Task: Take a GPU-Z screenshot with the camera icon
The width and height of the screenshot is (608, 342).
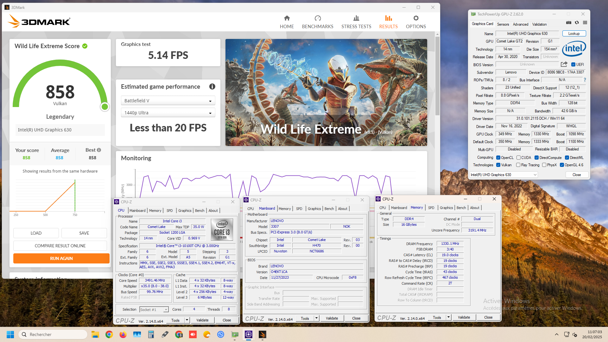Action: pyautogui.click(x=569, y=22)
